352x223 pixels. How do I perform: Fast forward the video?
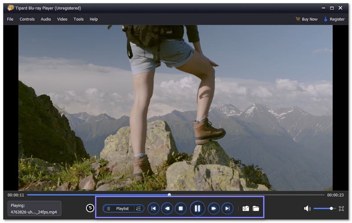click(x=214, y=208)
